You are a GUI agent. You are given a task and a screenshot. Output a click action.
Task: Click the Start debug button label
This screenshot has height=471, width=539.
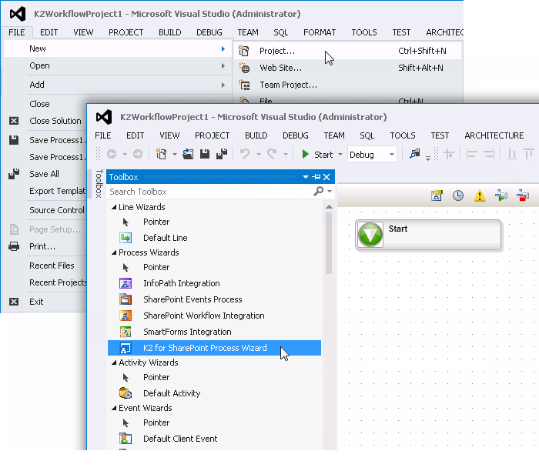tap(323, 155)
